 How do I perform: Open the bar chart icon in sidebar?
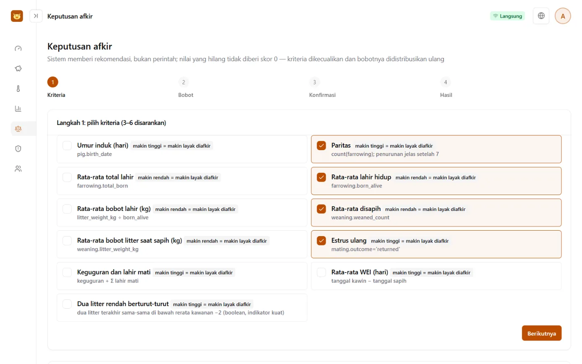pos(18,109)
